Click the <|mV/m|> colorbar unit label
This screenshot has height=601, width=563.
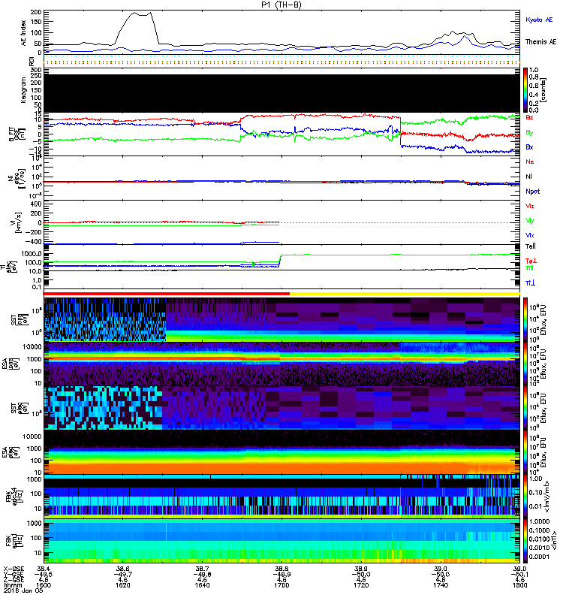point(547,497)
